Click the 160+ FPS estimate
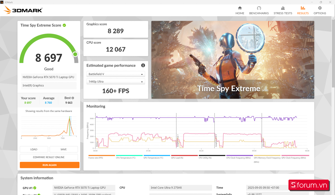 coord(116,91)
